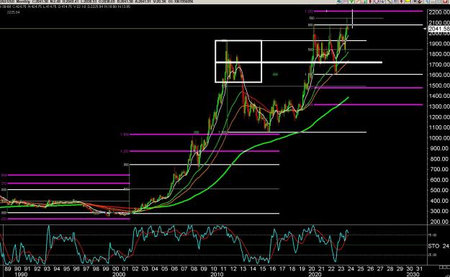The height and width of the screenshot is (277, 450).
Task: Click the year 27 label on time axis
Action: tap(380, 269)
